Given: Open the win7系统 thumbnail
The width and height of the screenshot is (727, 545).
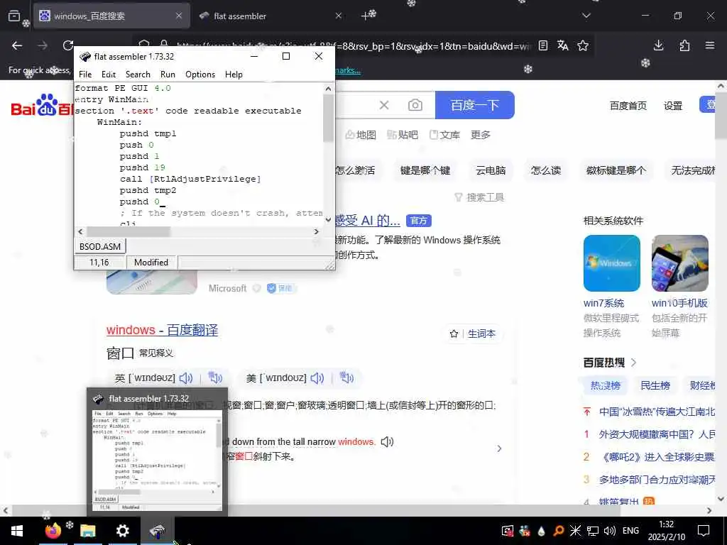Looking at the screenshot, I should pos(611,263).
